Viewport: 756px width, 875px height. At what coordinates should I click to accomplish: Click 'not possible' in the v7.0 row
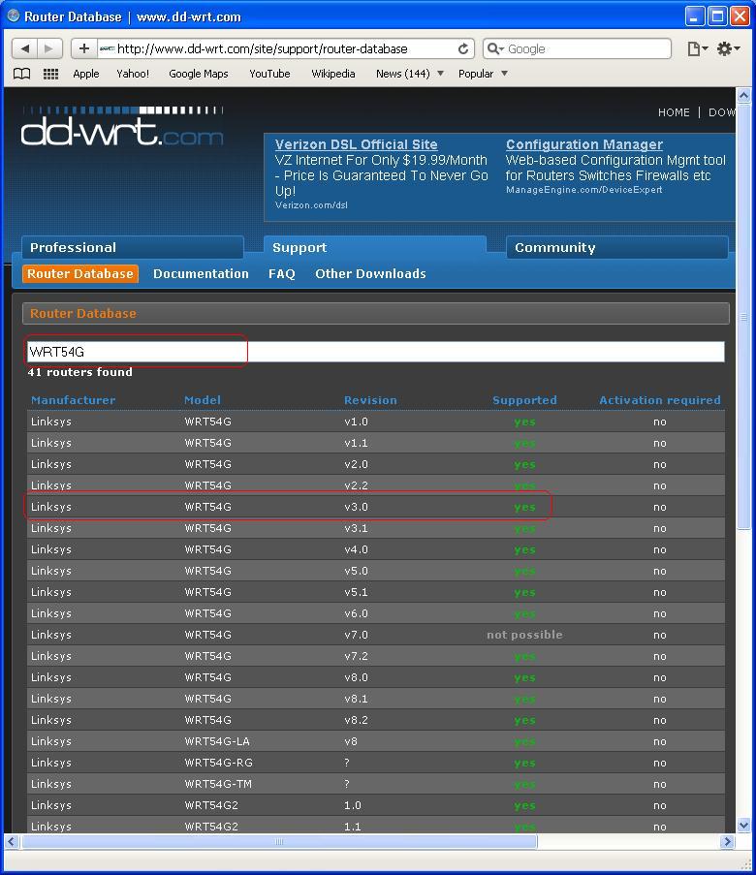524,635
